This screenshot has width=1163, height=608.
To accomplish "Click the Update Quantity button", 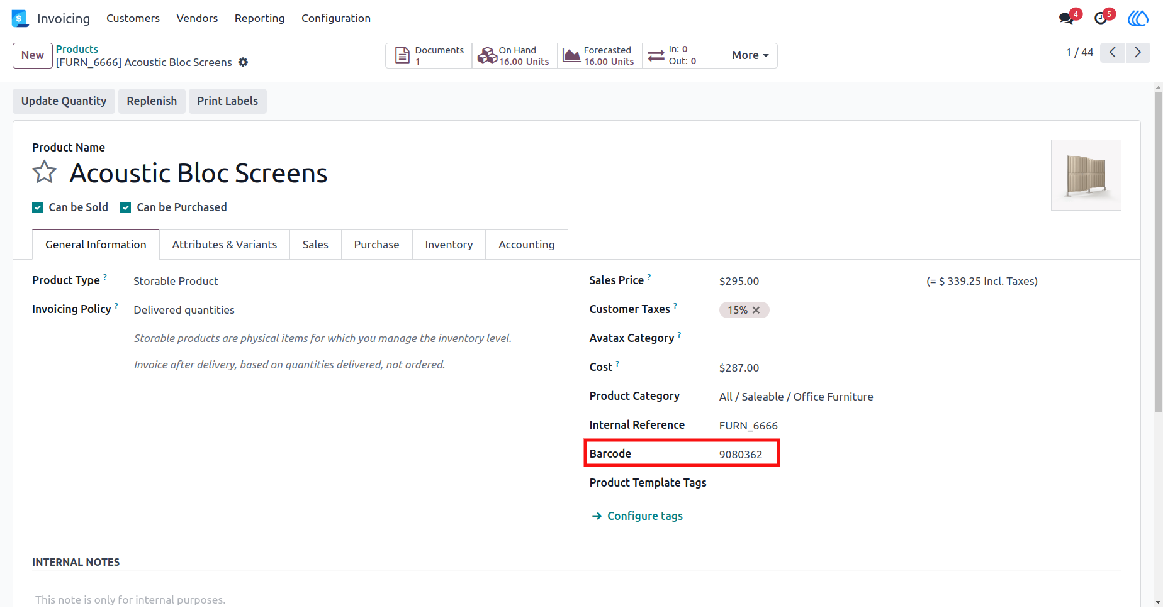I will (x=64, y=101).
